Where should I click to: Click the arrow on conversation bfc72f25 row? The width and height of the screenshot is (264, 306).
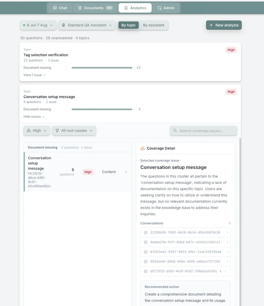pyautogui.click(x=226, y=271)
